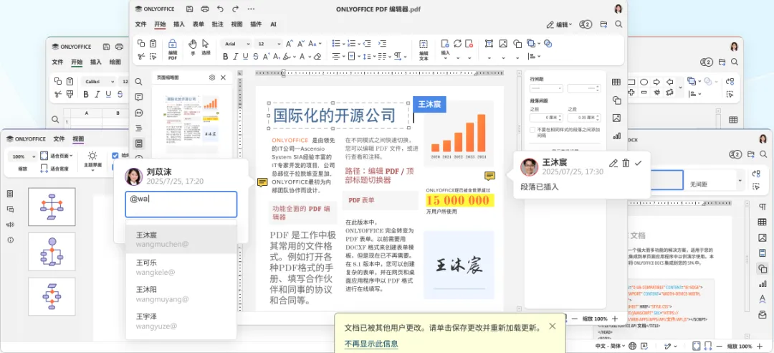Open search in the PDF editor header
The width and height of the screenshot is (774, 353).
618,24
